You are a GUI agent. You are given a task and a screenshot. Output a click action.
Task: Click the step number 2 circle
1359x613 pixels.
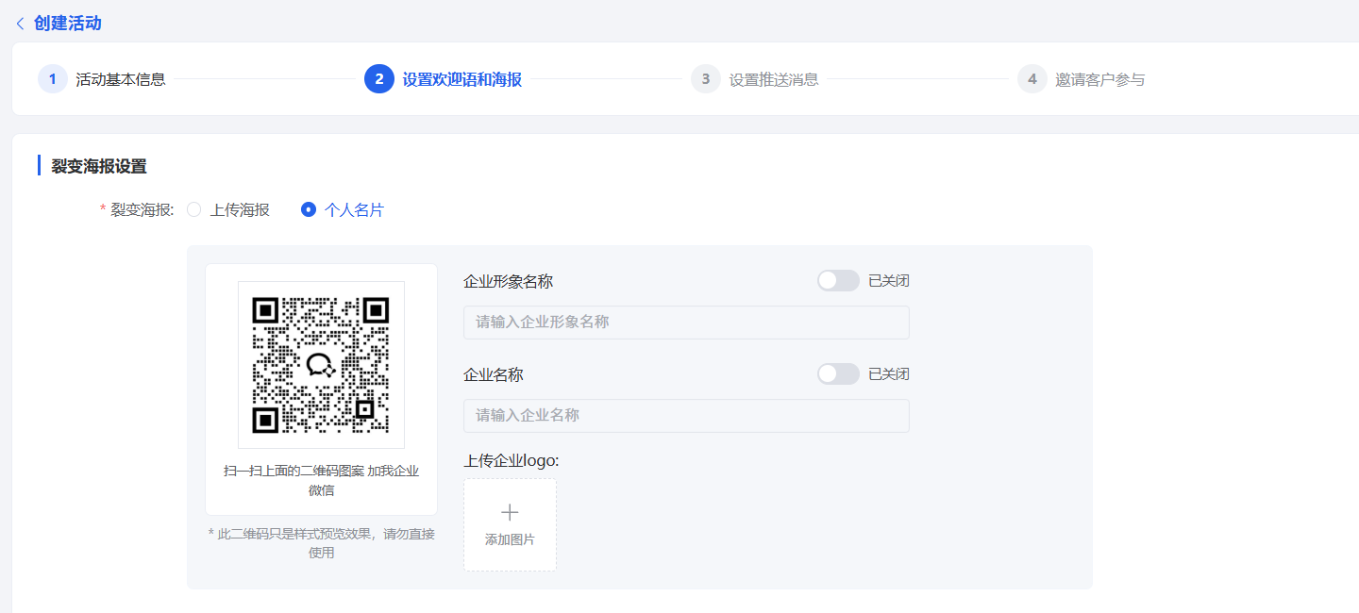pyautogui.click(x=379, y=79)
